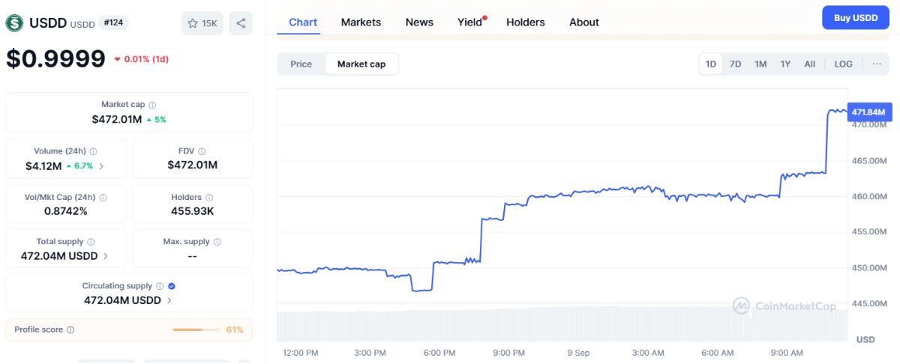
Task: Open the Chart tab
Action: (x=303, y=22)
